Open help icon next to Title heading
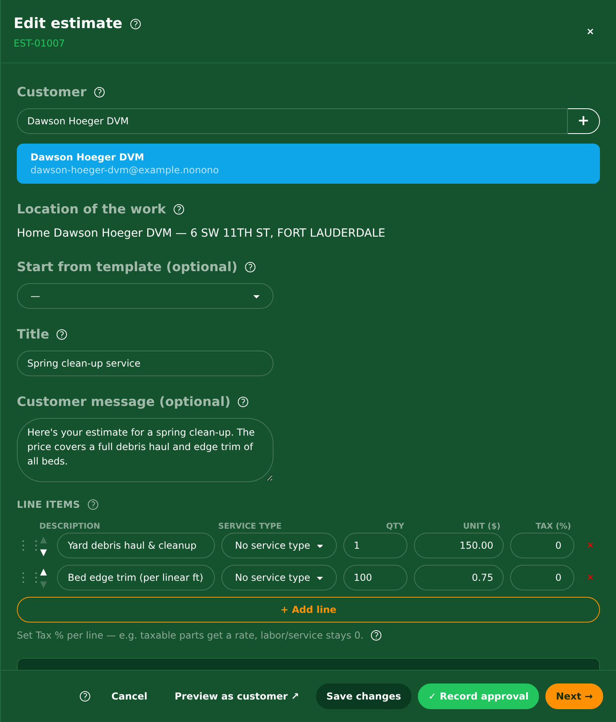This screenshot has height=722, width=616. tap(62, 335)
